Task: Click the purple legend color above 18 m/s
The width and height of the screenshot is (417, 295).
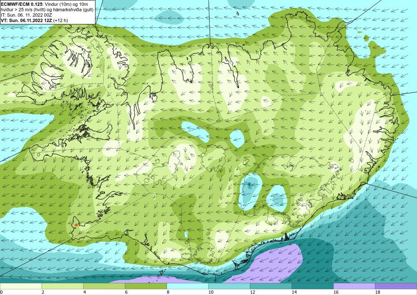Action: coord(396,286)
